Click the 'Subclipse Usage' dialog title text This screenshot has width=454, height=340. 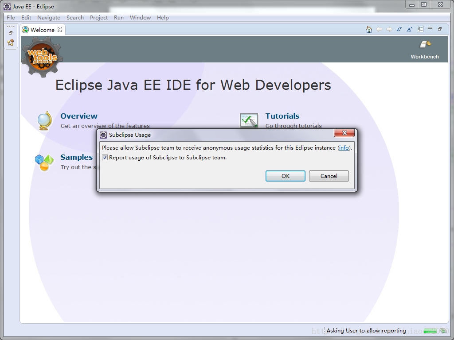(130, 135)
